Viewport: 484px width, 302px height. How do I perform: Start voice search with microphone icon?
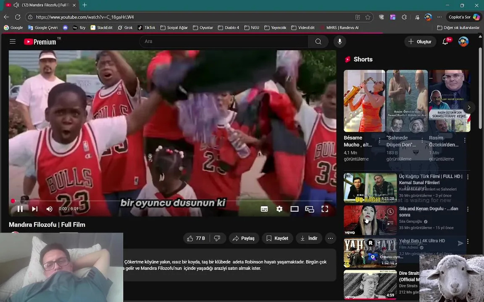pyautogui.click(x=339, y=41)
